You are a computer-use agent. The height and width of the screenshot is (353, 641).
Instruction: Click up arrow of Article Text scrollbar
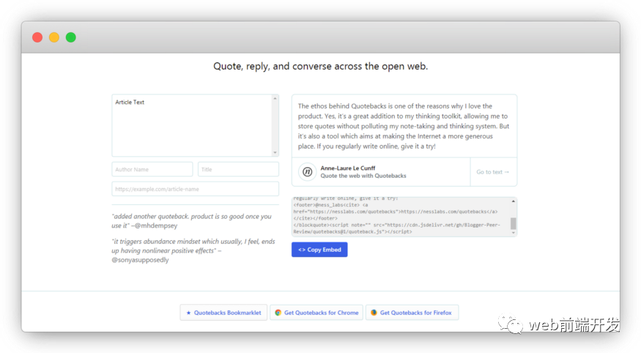coord(275,98)
